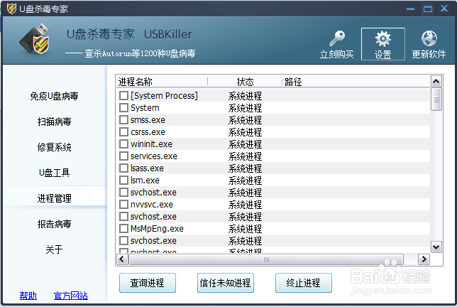Check the [System Process] checkbox
Image resolution: width=457 pixels, height=307 pixels.
point(124,95)
